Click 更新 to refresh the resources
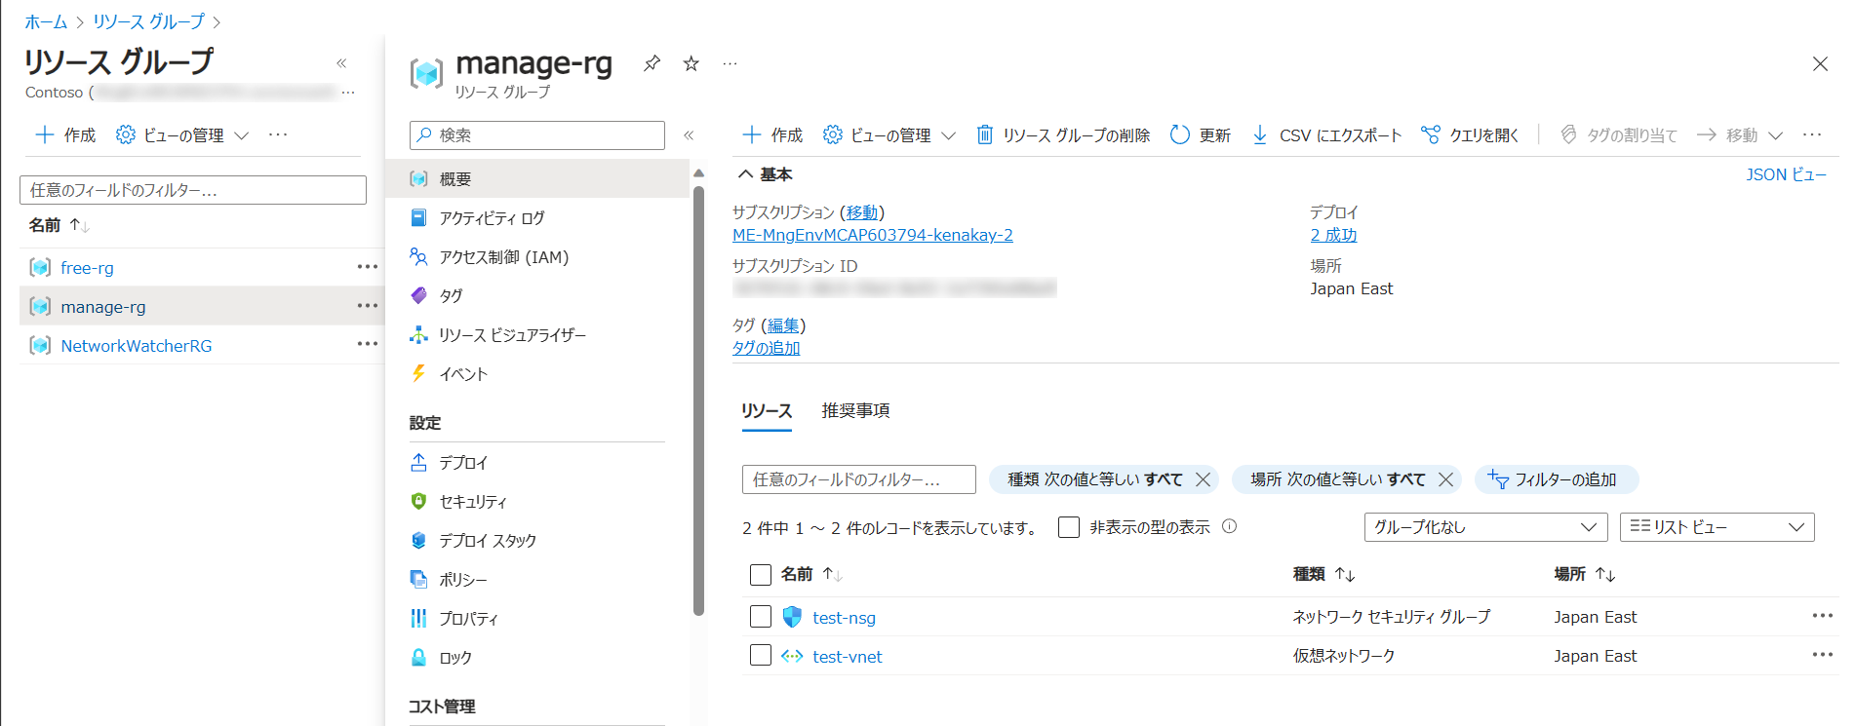 click(x=1201, y=135)
